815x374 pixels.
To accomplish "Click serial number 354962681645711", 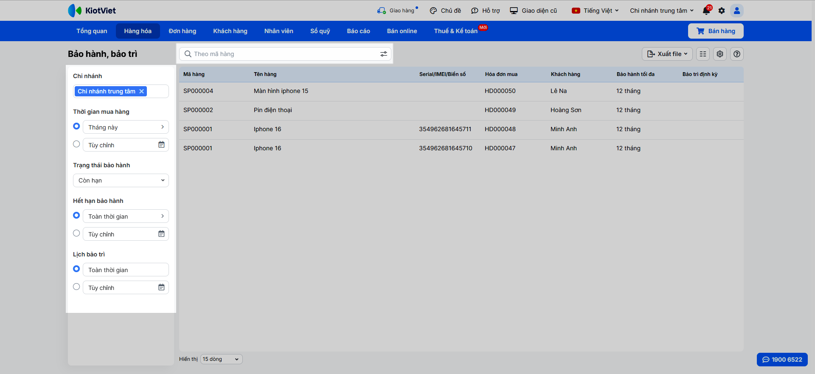I will [445, 129].
